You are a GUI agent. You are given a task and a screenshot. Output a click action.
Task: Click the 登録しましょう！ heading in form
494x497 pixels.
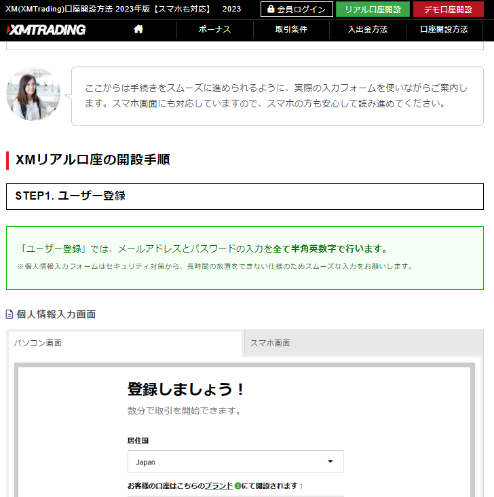click(x=186, y=389)
